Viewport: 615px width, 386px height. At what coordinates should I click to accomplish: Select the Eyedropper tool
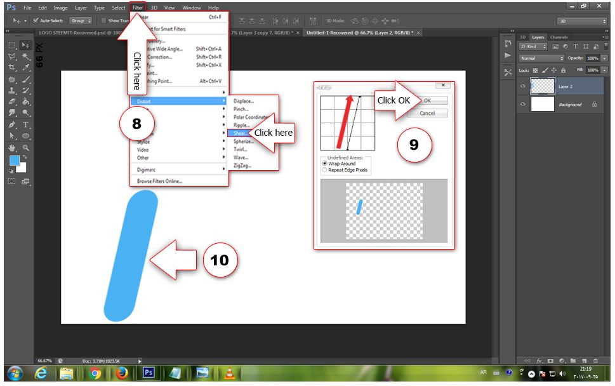pos(26,67)
